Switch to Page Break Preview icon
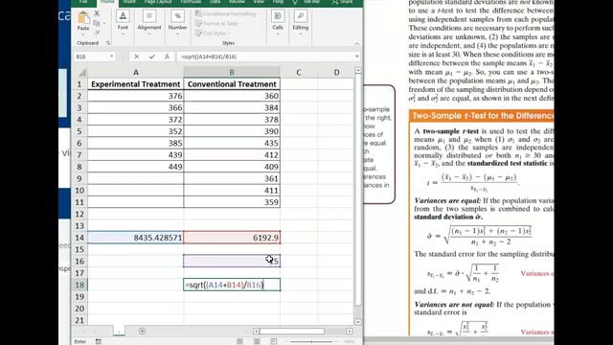The image size is (613, 345). 273,341
